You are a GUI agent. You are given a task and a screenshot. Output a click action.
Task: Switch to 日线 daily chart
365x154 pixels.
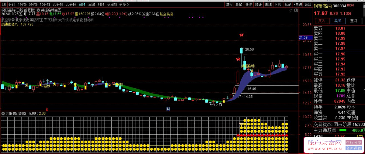(x=82, y=5)
